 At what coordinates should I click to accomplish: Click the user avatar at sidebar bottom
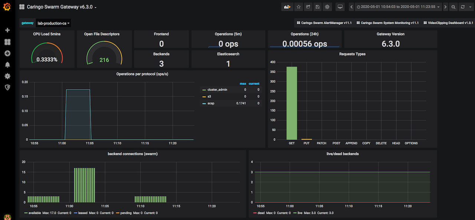[7, 217]
